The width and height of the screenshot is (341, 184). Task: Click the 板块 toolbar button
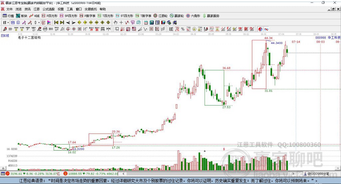pyautogui.click(x=22, y=16)
